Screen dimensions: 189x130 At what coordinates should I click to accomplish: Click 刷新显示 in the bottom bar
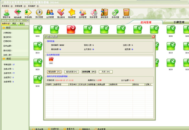tap(85, 129)
